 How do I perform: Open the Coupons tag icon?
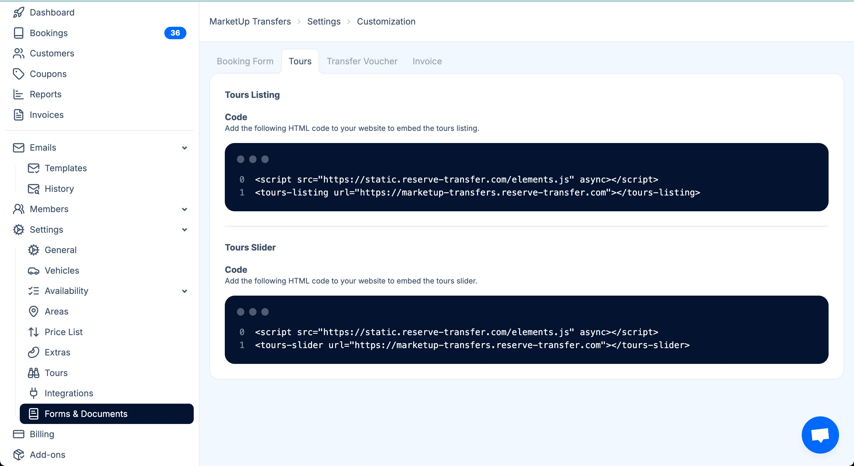[x=19, y=74]
